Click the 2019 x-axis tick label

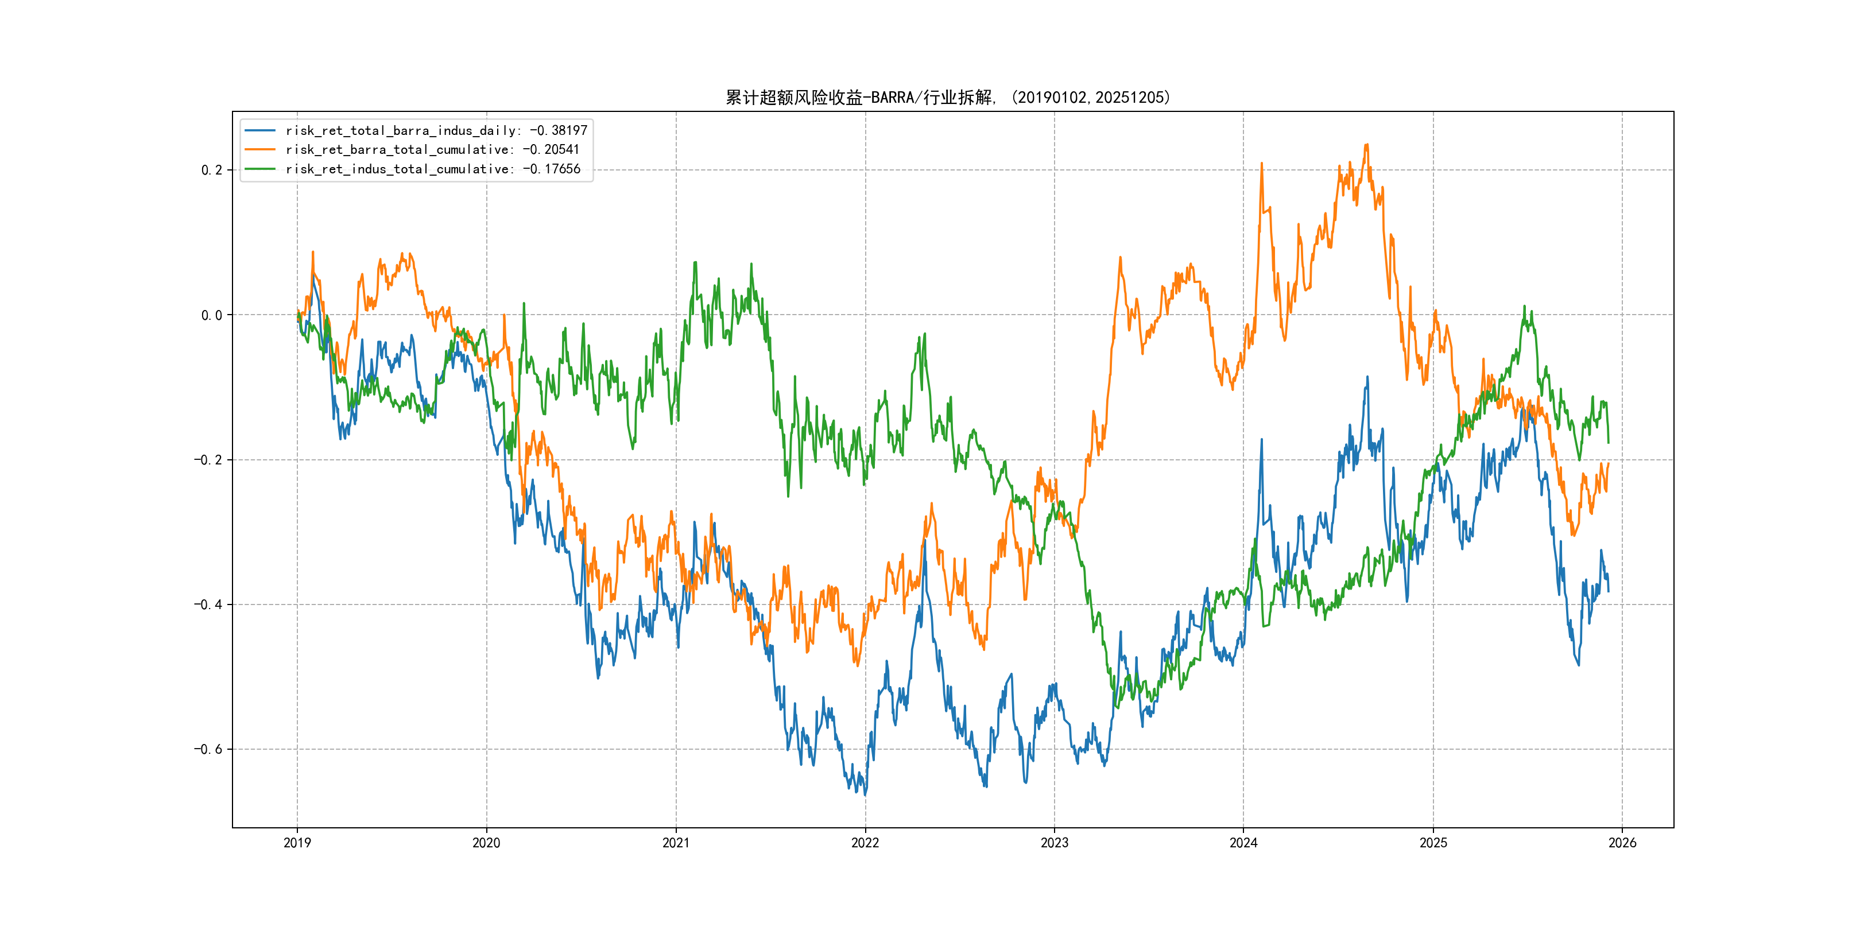click(x=297, y=843)
